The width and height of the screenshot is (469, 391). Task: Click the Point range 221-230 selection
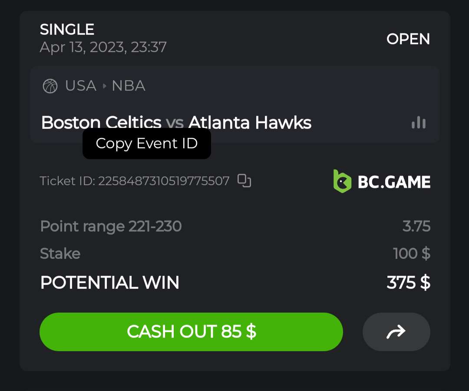point(111,226)
